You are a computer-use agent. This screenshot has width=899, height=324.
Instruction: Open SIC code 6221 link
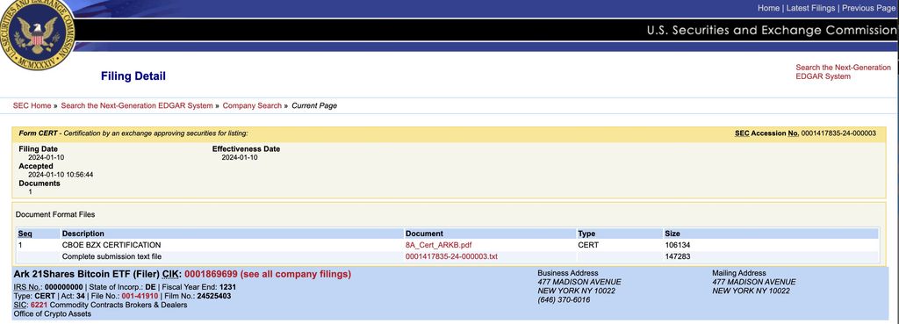[39, 305]
